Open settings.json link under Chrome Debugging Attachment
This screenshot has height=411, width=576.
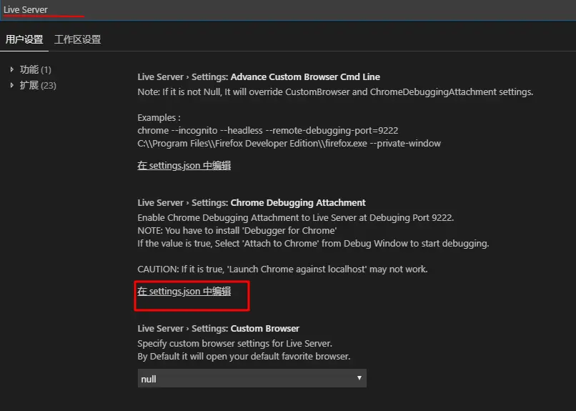pyautogui.click(x=184, y=291)
